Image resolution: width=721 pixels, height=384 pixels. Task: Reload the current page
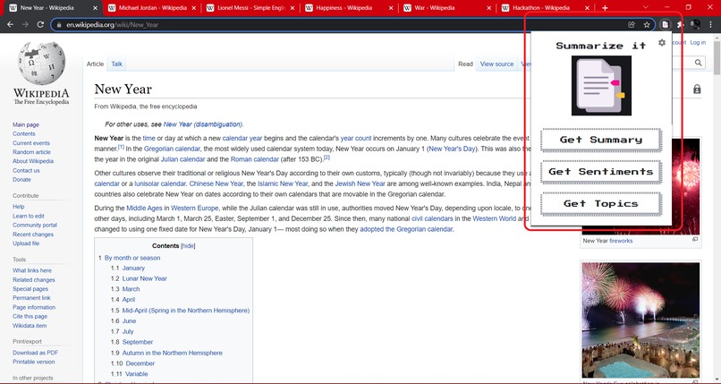point(40,24)
